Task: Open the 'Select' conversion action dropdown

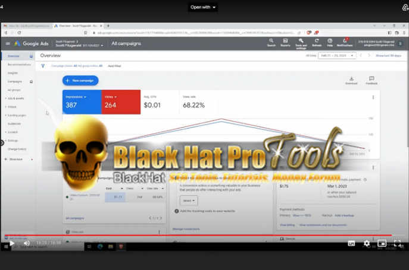Action: (189, 201)
